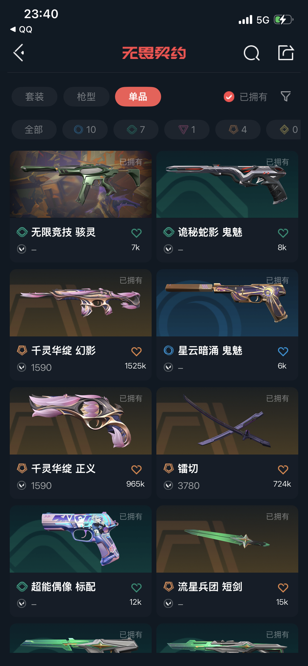The height and width of the screenshot is (666, 308).
Task: Return to QQ via status bar link
Action: 21,29
